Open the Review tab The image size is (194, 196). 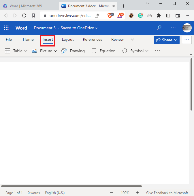click(117, 40)
